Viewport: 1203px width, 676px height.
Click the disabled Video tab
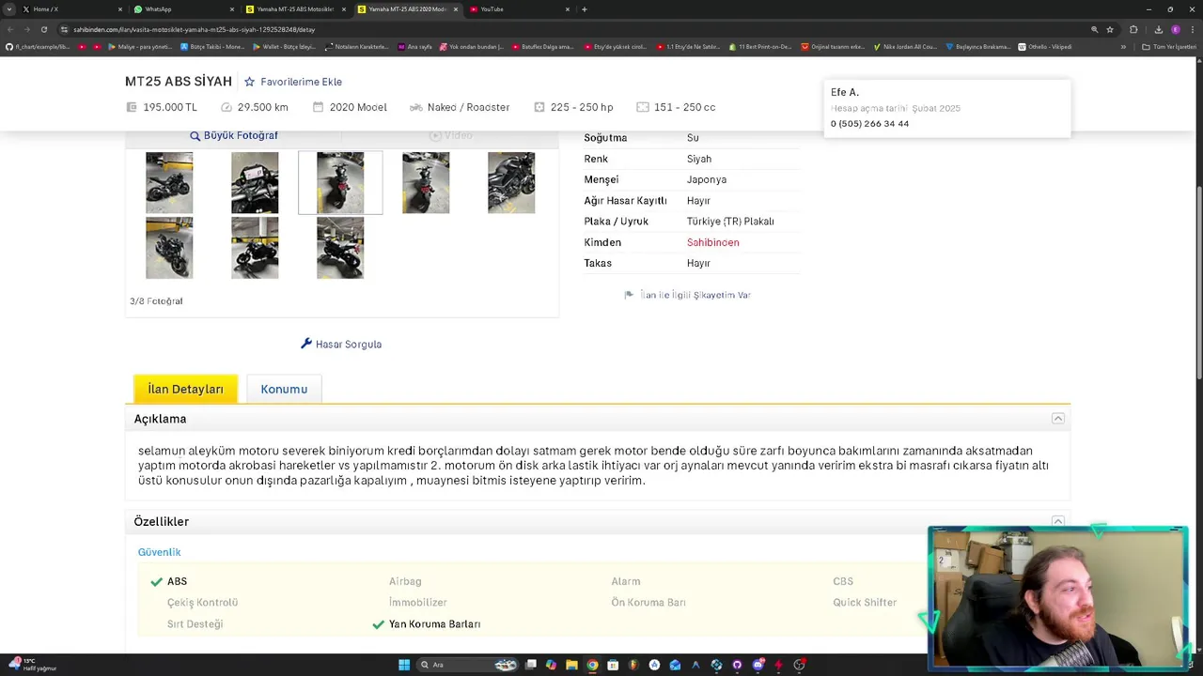point(451,135)
